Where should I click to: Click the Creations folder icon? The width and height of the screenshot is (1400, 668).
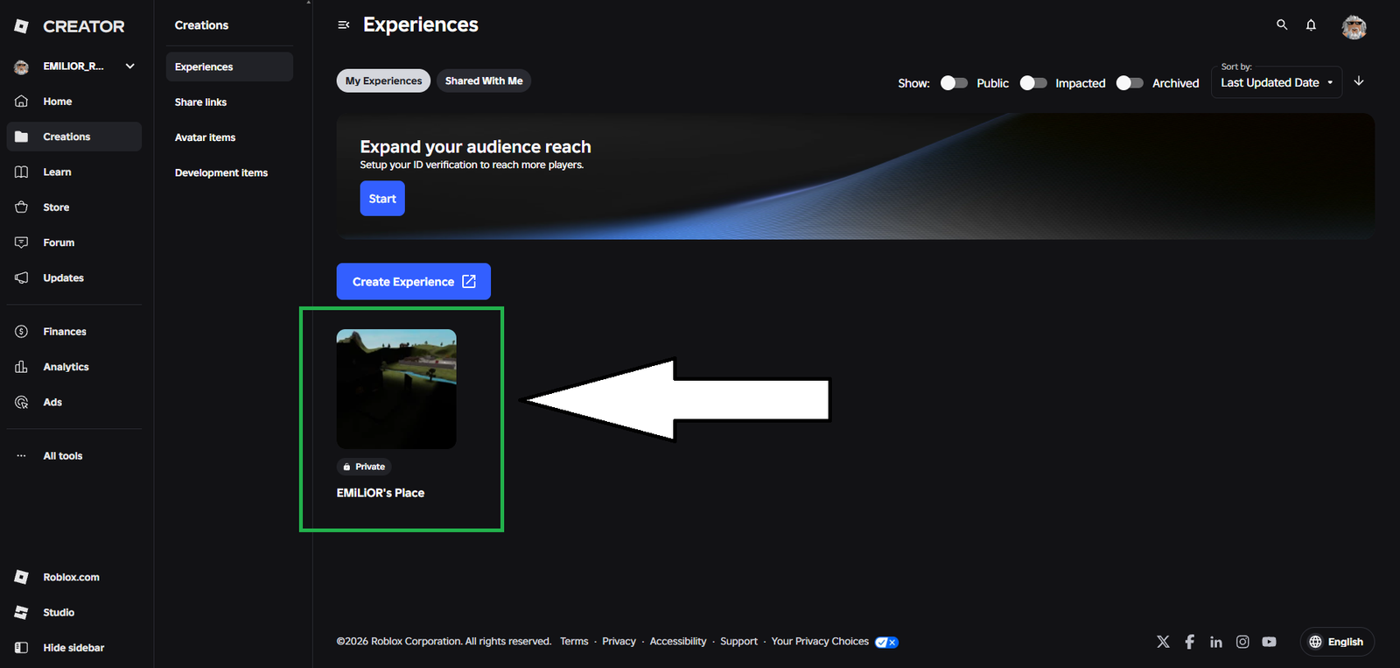(x=22, y=137)
